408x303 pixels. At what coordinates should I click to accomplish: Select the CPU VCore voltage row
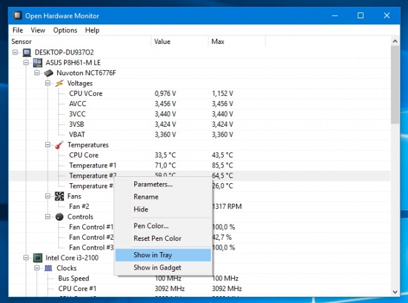(x=200, y=93)
